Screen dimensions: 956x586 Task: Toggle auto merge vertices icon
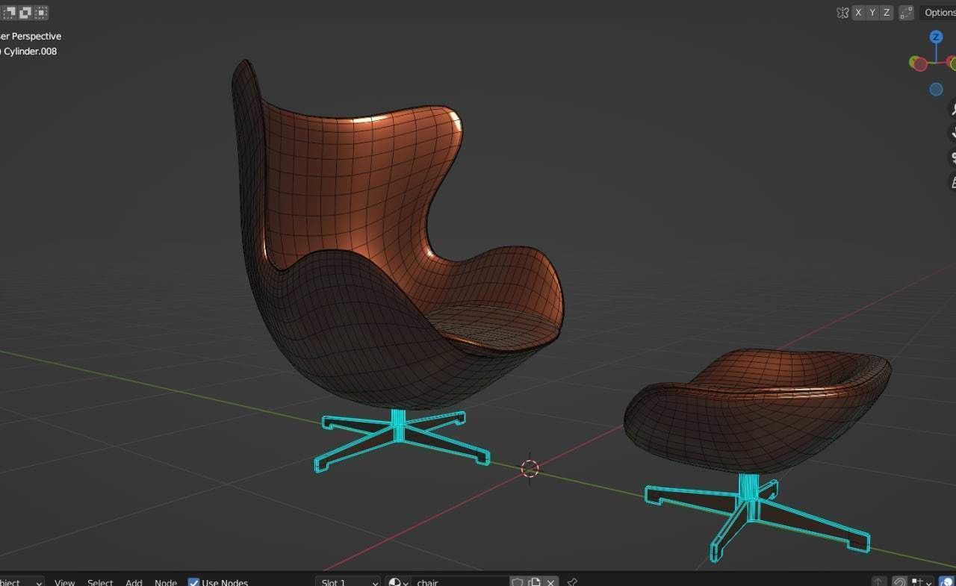(906, 13)
